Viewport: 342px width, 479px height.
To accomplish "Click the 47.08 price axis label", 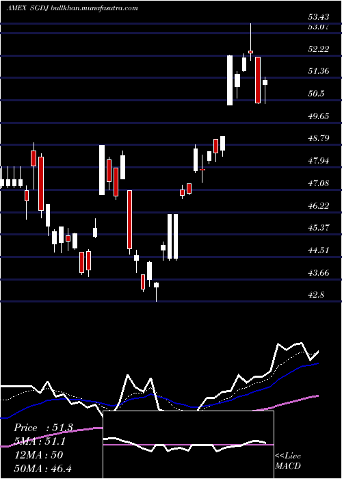I will click(x=319, y=183).
